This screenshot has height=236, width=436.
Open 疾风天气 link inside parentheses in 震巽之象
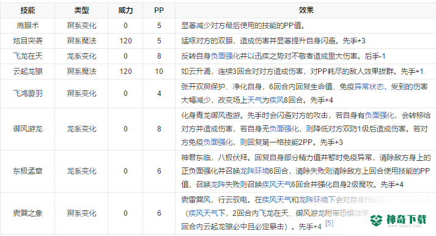203,213
